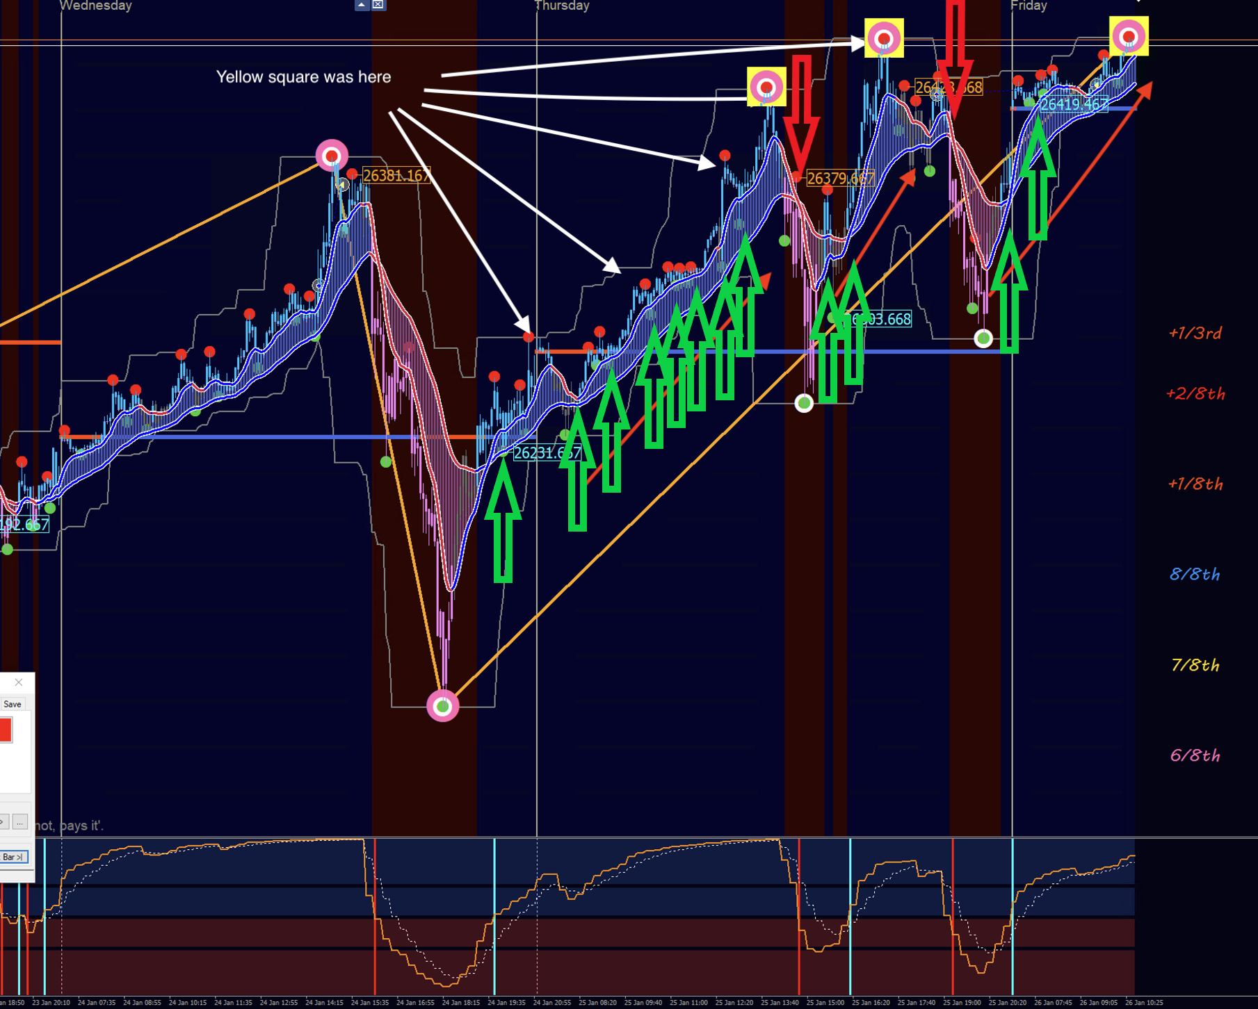Click the Save button in the dialog
This screenshot has width=1258, height=1009.
(x=12, y=704)
